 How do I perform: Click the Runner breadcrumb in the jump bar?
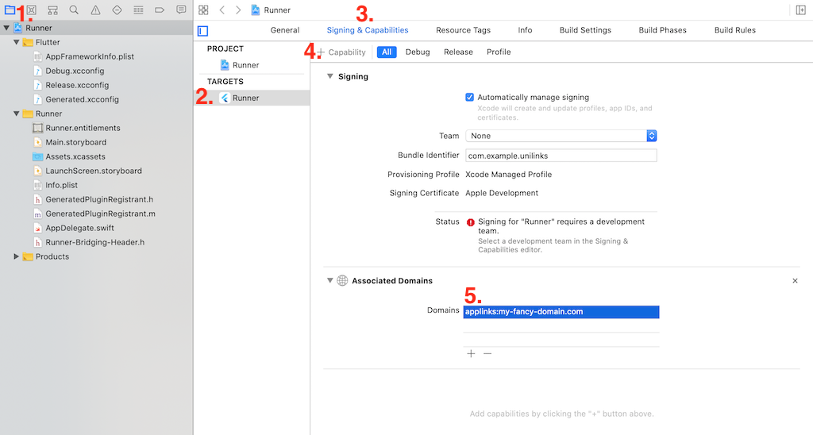tap(271, 10)
